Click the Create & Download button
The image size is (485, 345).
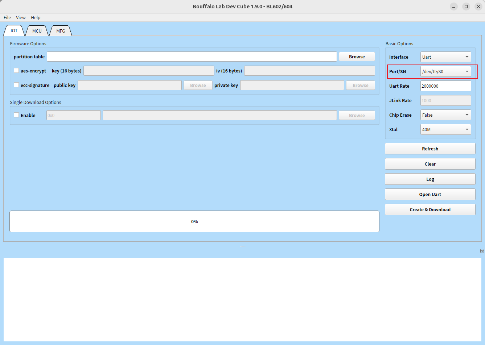tap(430, 209)
